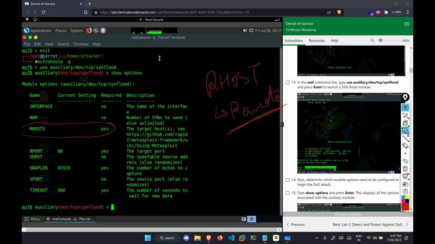Image resolution: width=435 pixels, height=244 pixels.
Task: Open Brave Shields icon
Action: [x=339, y=12]
